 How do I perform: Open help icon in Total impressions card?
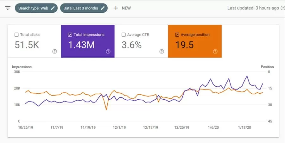click(x=108, y=52)
